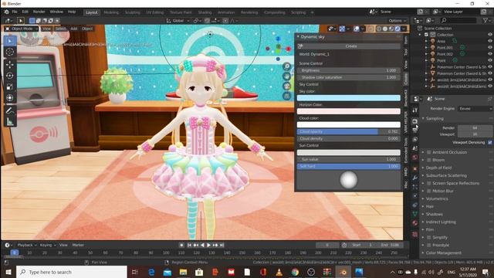494x278 pixels.
Task: Switch to the Layout workspace tab
Action: pyautogui.click(x=92, y=12)
